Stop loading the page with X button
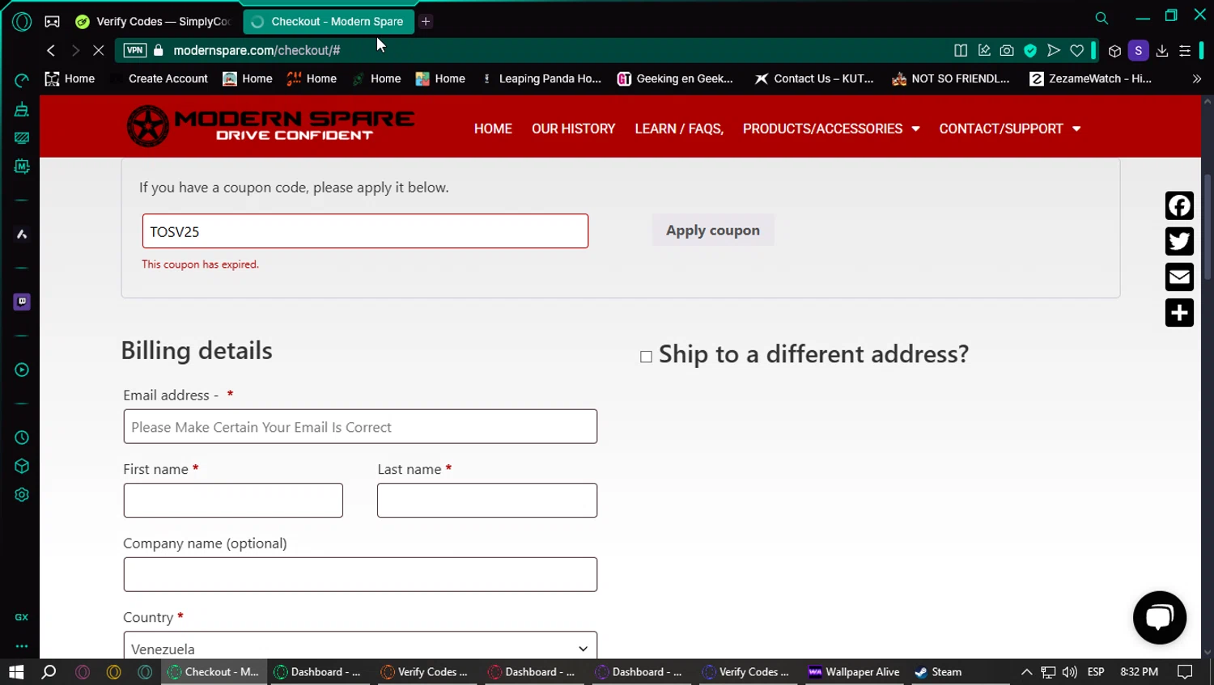This screenshot has height=685, width=1214. tap(99, 50)
